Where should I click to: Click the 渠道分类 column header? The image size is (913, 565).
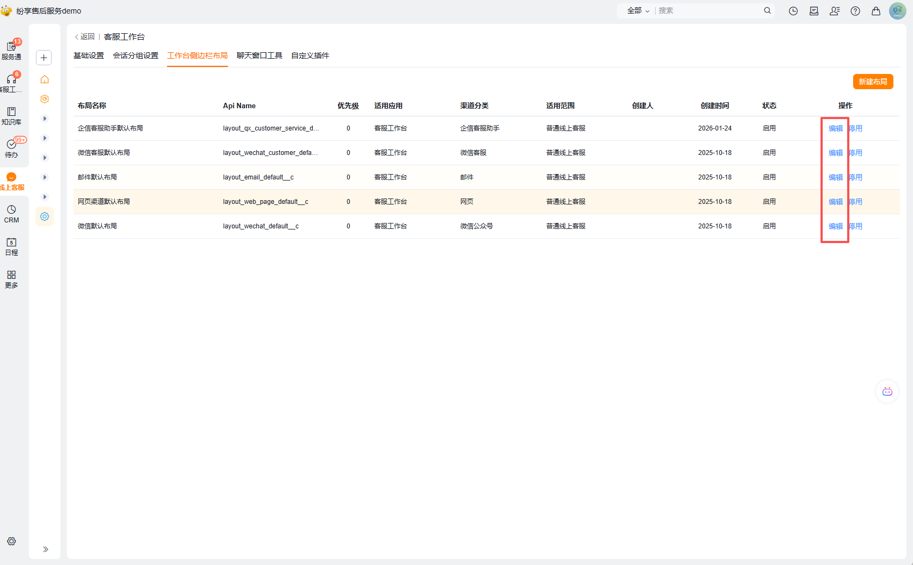[474, 105]
